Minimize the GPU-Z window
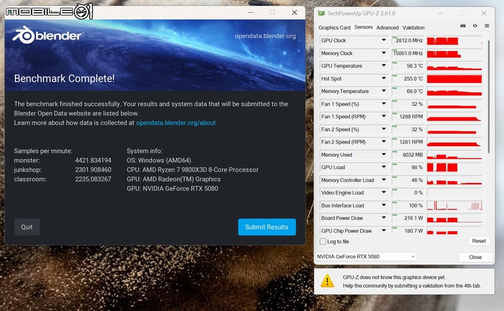 [x=440, y=13]
